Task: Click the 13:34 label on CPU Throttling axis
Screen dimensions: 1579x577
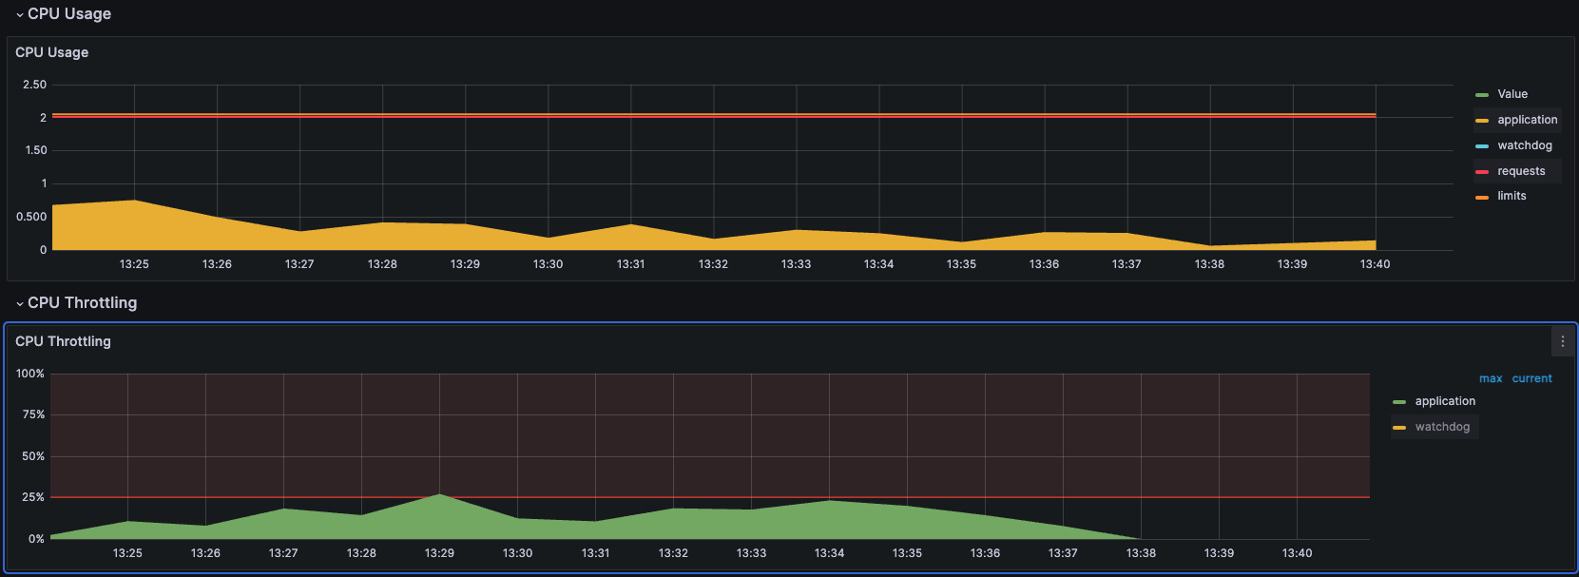Action: (x=829, y=553)
